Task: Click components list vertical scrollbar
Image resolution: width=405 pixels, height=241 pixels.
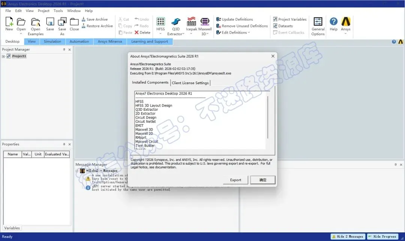Action: click(x=268, y=117)
